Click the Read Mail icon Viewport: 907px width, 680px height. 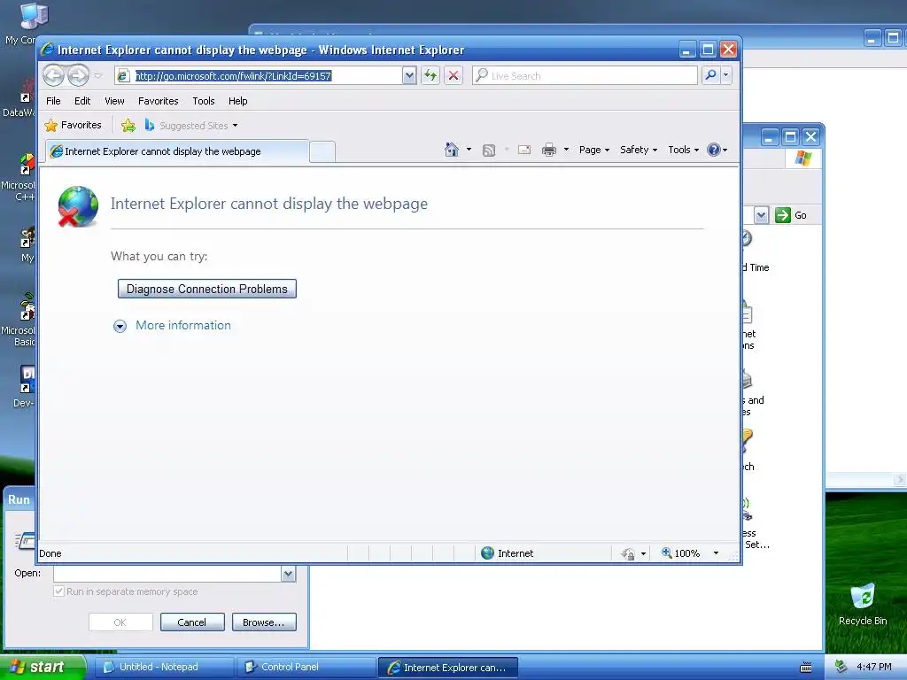point(524,150)
